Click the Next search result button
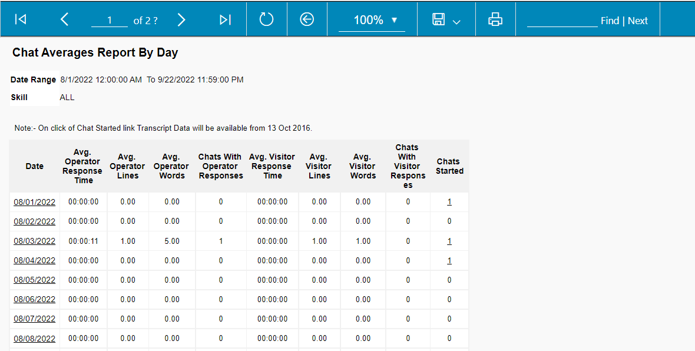Viewport: 695px width, 351px height. pos(638,21)
